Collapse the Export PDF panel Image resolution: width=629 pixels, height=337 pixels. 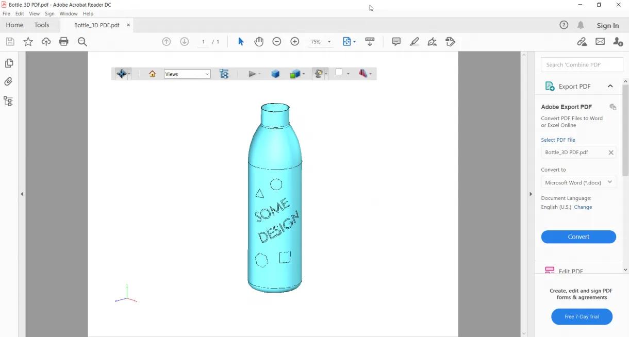tap(610, 86)
